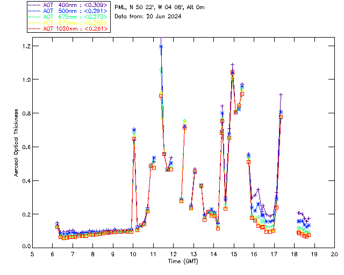Click the x-axis label 11
The height and width of the screenshot is (275, 344).
pos(153,254)
